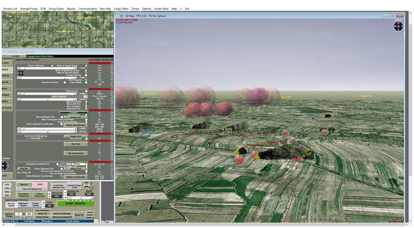The height and width of the screenshot is (228, 414).
Task: Click the Restrict Range end value field
Action: click(x=29, y=214)
